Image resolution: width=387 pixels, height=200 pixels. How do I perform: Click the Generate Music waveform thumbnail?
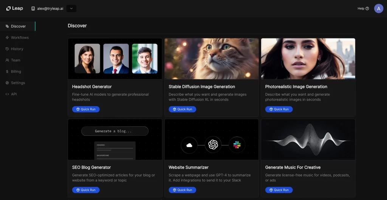[308, 140]
